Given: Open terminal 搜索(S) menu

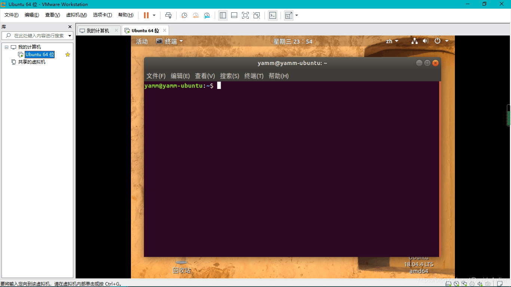Looking at the screenshot, I should (x=230, y=76).
